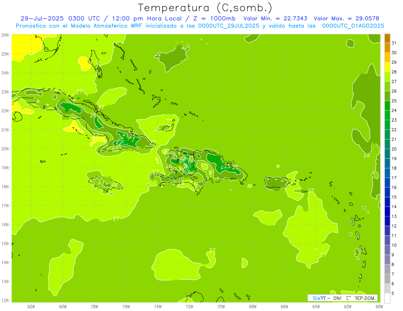Select the '15' value on the color scale
Image resolution: width=403 pixels, height=311 pixels.
(394, 197)
